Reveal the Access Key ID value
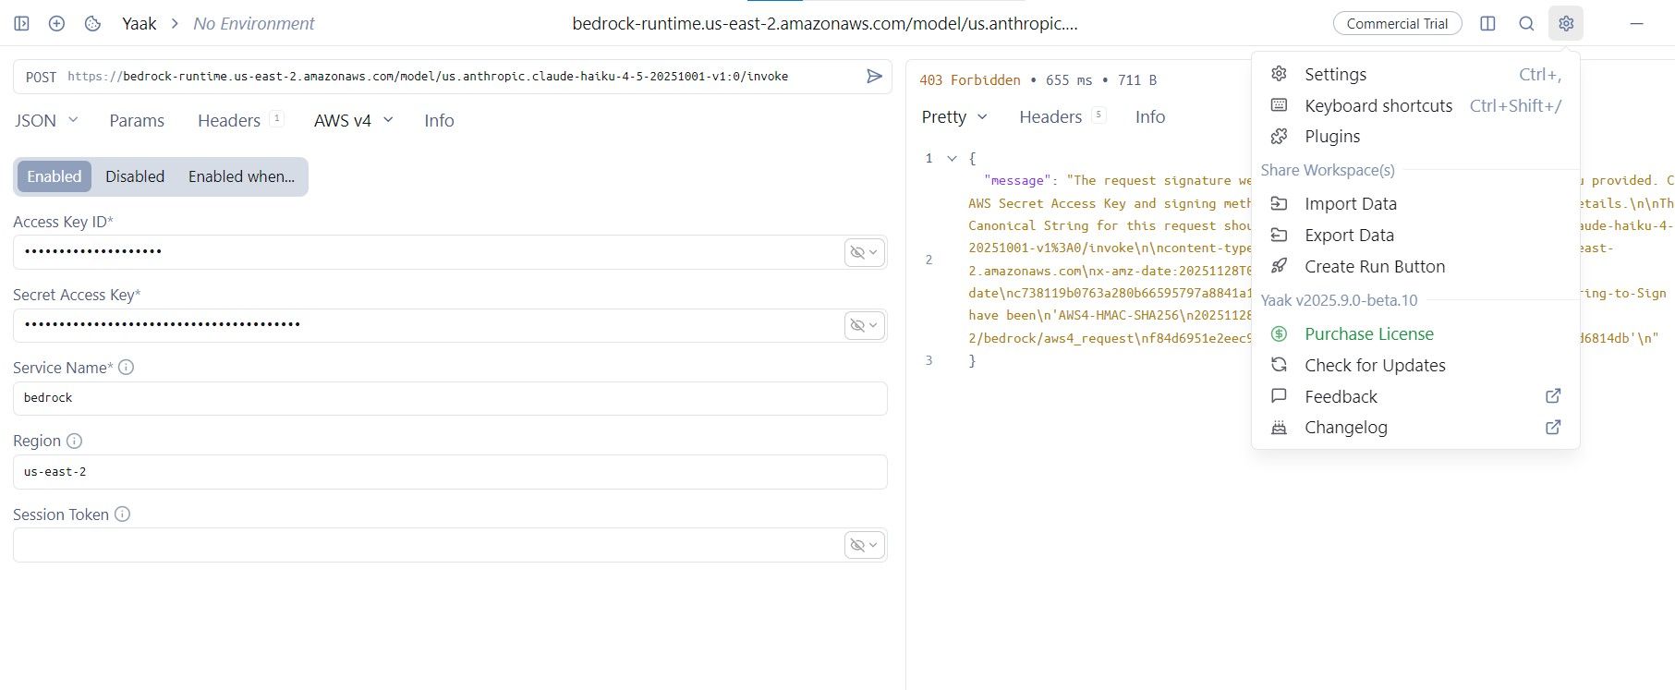Image resolution: width=1675 pixels, height=690 pixels. pyautogui.click(x=864, y=252)
